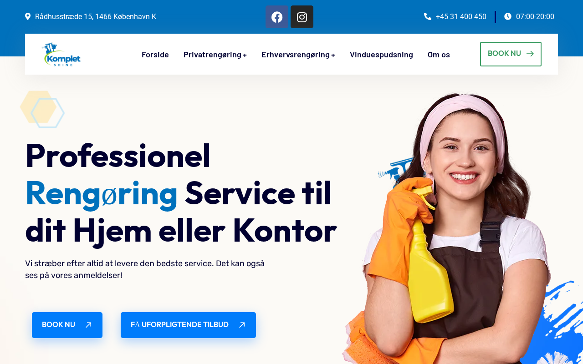Call the number +45 31 400 450

[461, 17]
